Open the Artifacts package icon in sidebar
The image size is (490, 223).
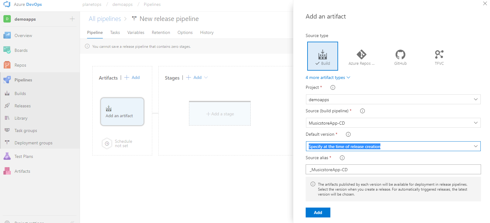click(7, 171)
